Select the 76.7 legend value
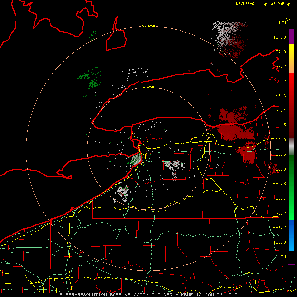The height and width of the screenshot is (297, 297). point(281,66)
